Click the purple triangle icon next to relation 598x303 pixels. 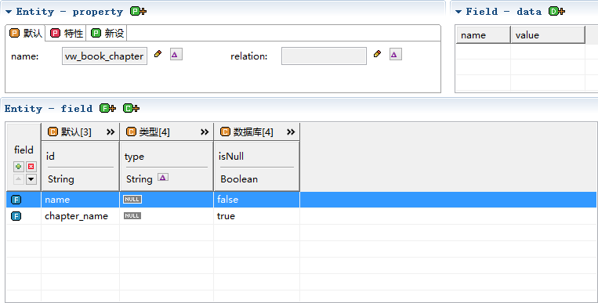(396, 55)
